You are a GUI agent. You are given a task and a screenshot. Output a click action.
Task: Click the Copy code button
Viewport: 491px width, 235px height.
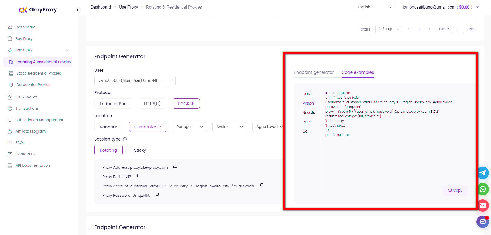coord(455,190)
